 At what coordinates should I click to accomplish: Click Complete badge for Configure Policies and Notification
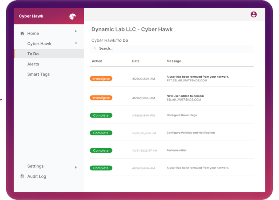pos(101,133)
